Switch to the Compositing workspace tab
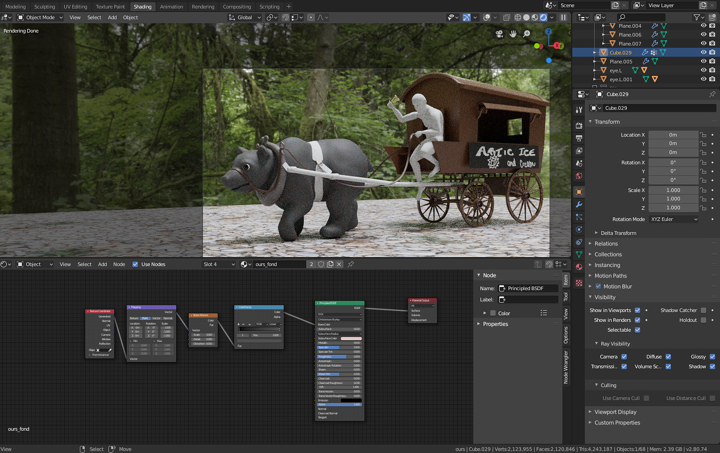The width and height of the screenshot is (720, 453). (237, 7)
